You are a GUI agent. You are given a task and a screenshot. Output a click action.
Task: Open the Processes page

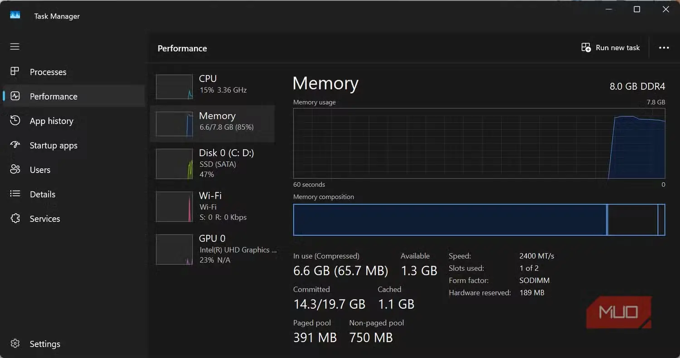click(48, 72)
